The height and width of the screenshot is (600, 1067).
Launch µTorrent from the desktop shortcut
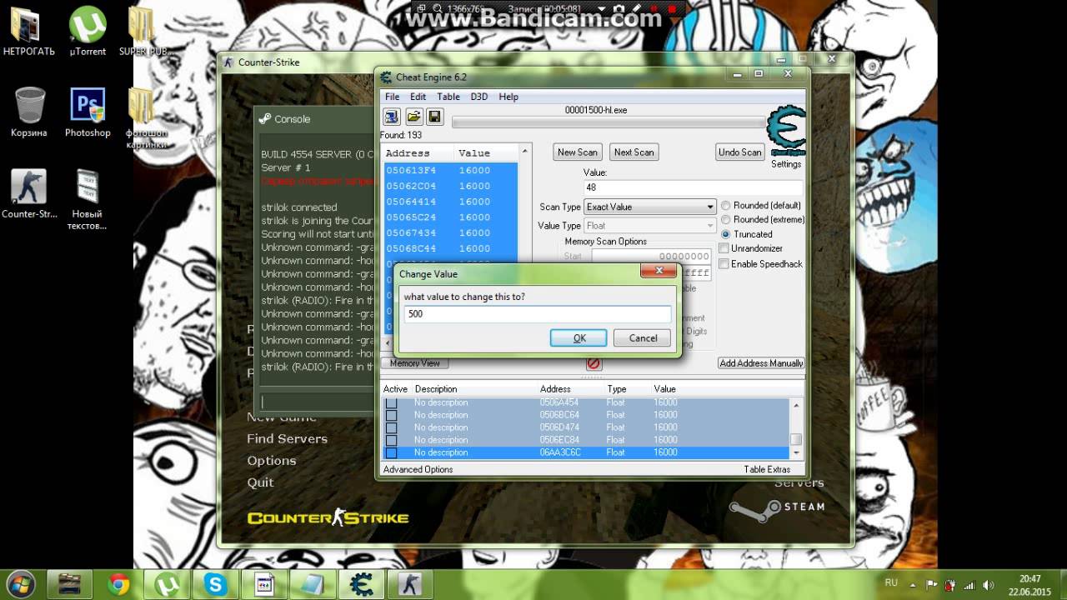coord(88,32)
